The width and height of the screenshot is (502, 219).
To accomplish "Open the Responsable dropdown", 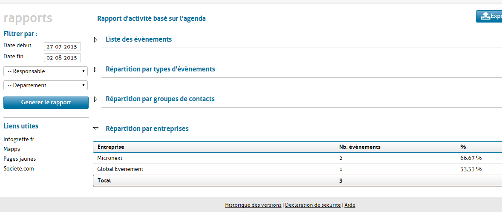I will pyautogui.click(x=46, y=71).
